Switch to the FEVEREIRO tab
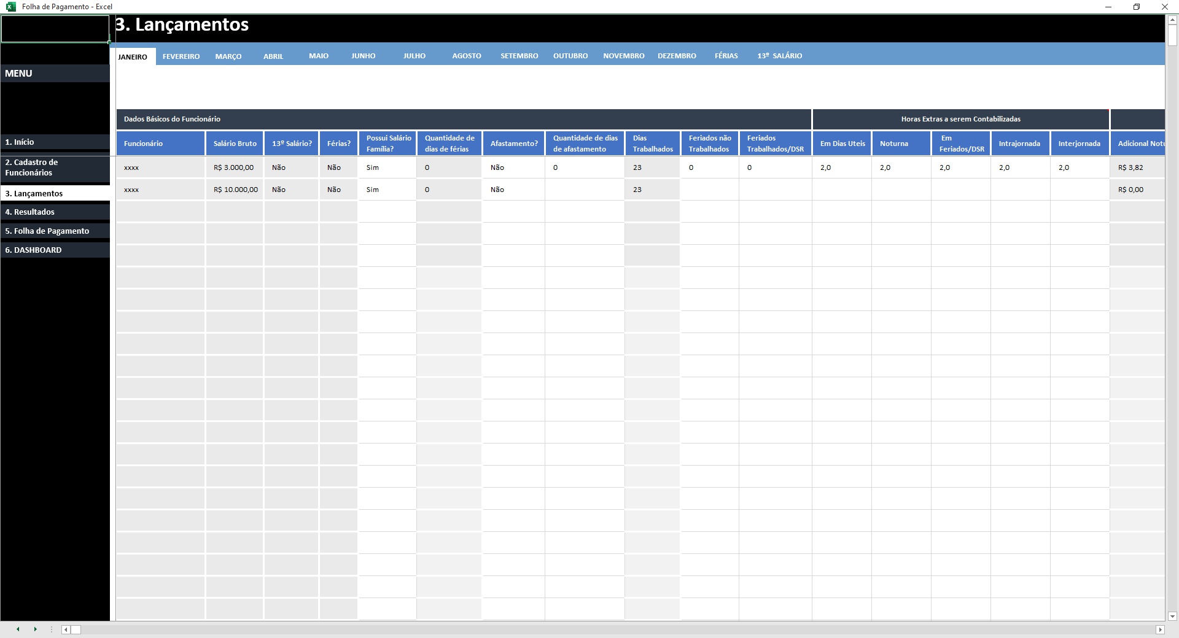The width and height of the screenshot is (1179, 638). click(x=181, y=56)
